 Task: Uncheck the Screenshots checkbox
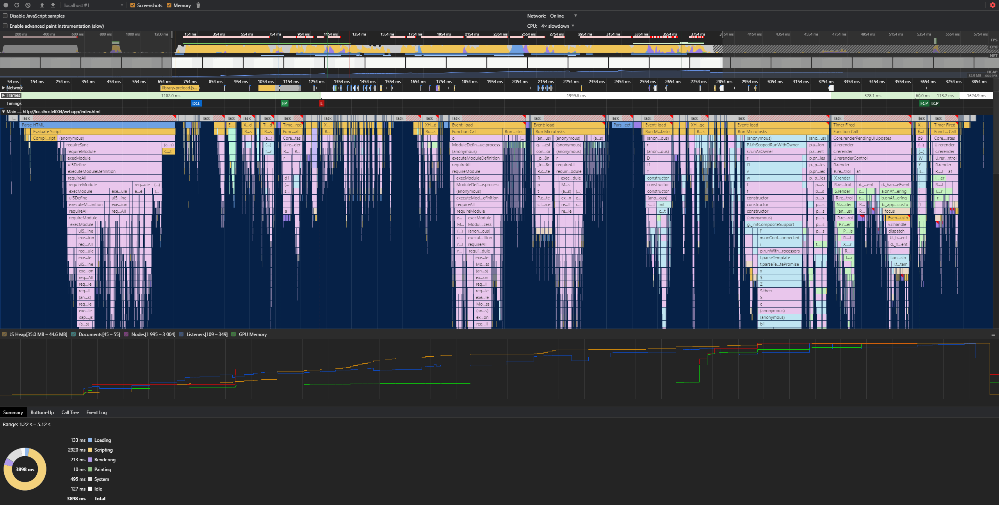point(133,5)
